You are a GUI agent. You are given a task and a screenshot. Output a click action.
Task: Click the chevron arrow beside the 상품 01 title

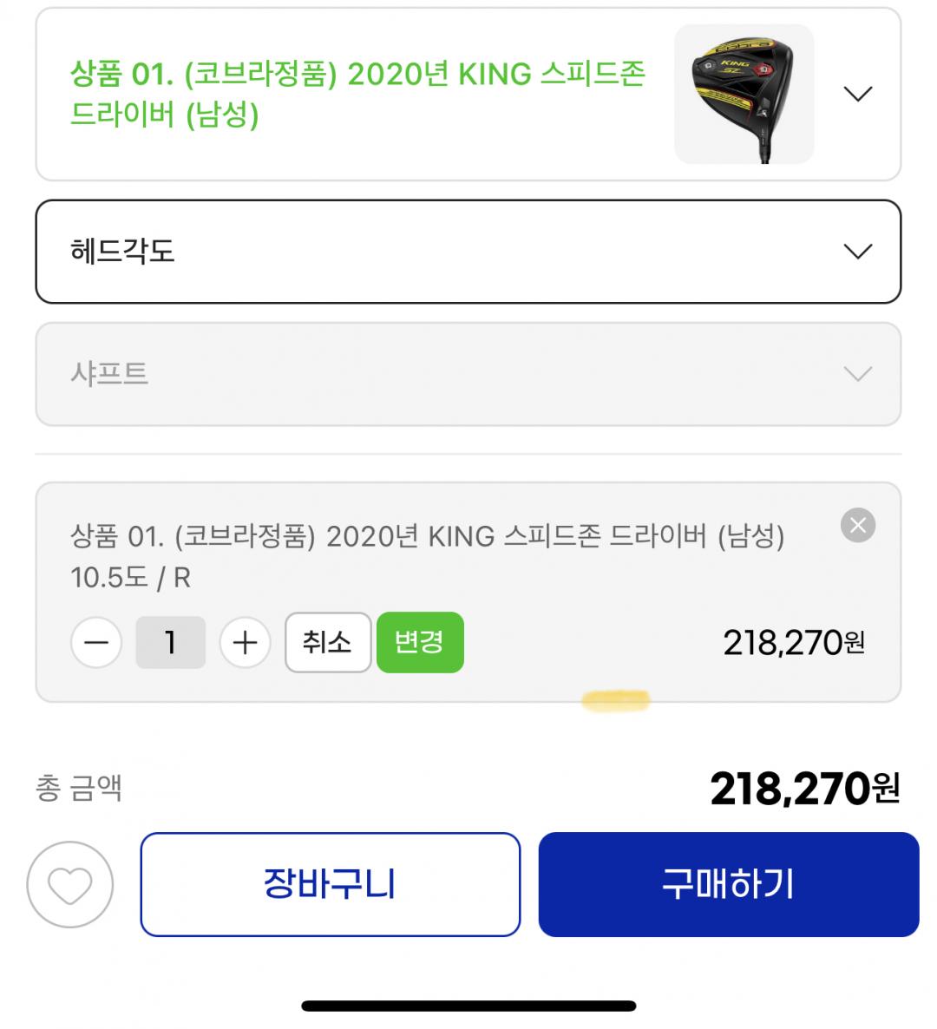857,94
